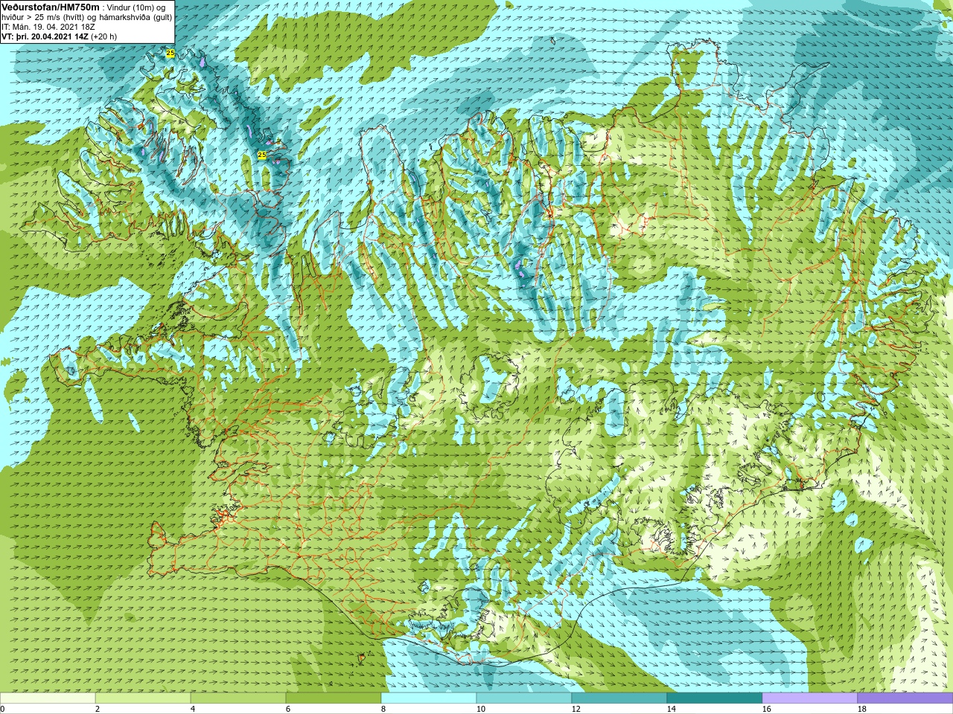Click the scale label '18'
Image resolution: width=953 pixels, height=714 pixels.
tap(861, 709)
